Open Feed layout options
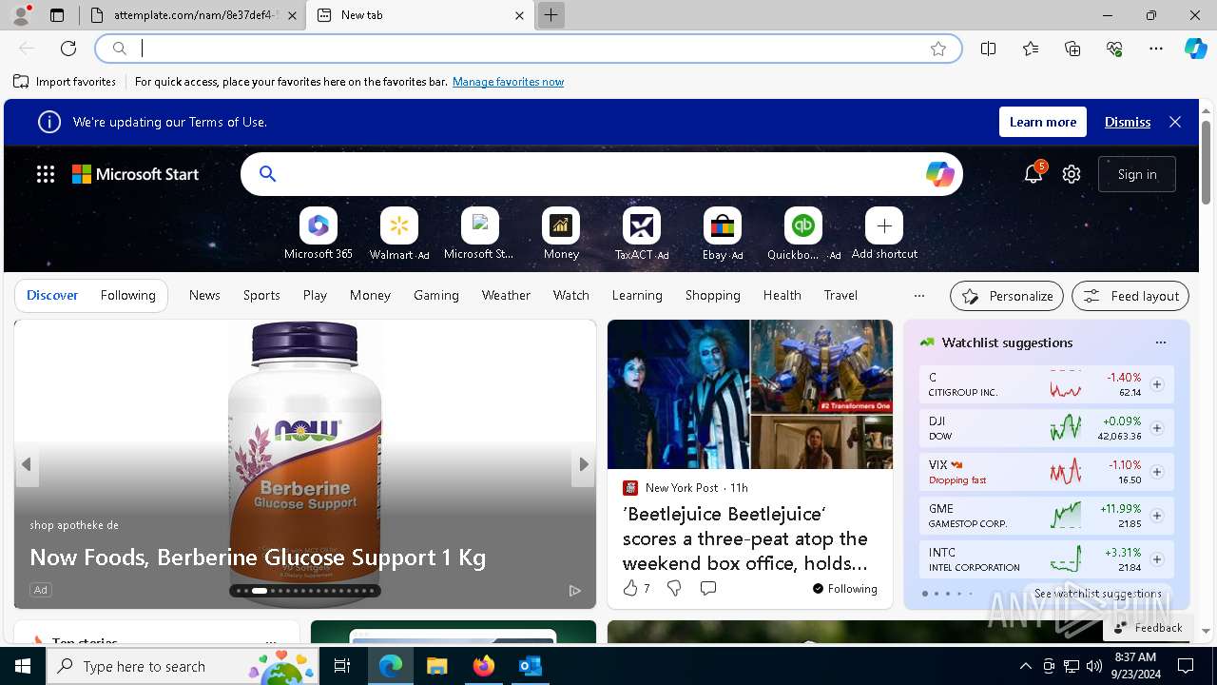The height and width of the screenshot is (685, 1217). 1130,296
